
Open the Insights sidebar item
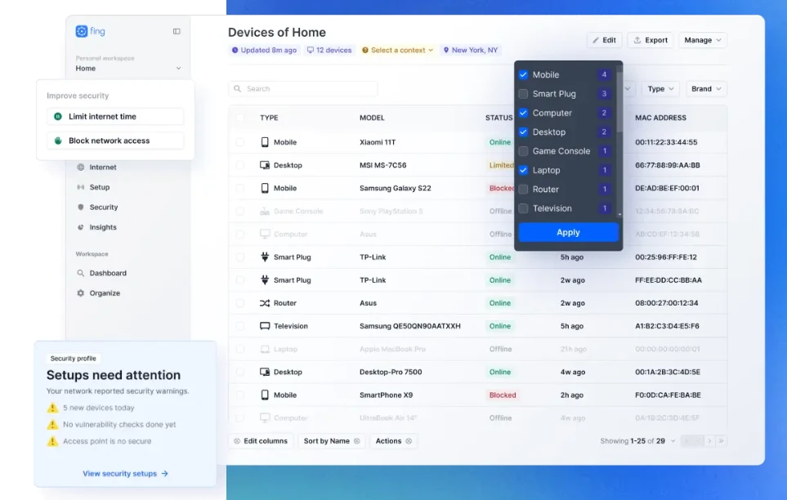tap(102, 227)
